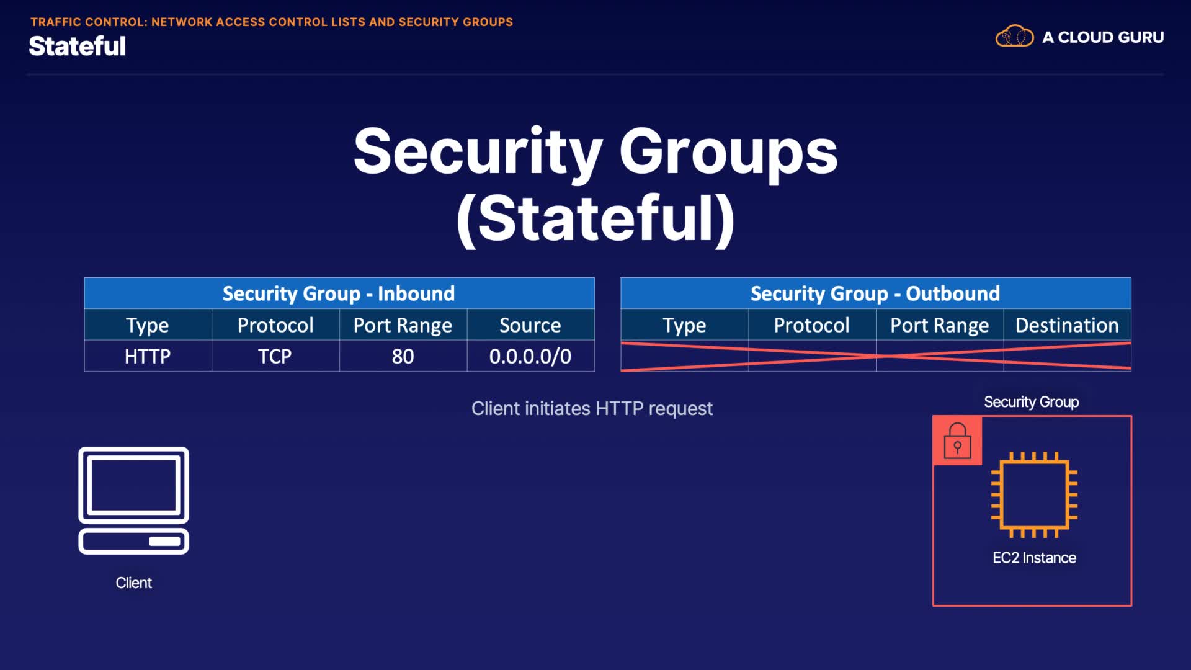Viewport: 1191px width, 670px height.
Task: Click the A Cloud Guru cloud logo
Action: point(1014,37)
